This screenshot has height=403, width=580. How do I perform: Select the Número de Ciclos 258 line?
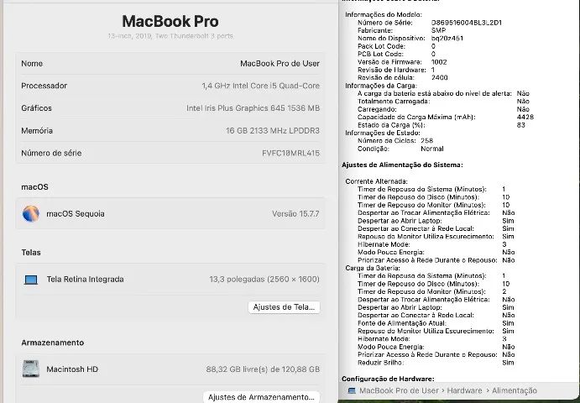395,140
